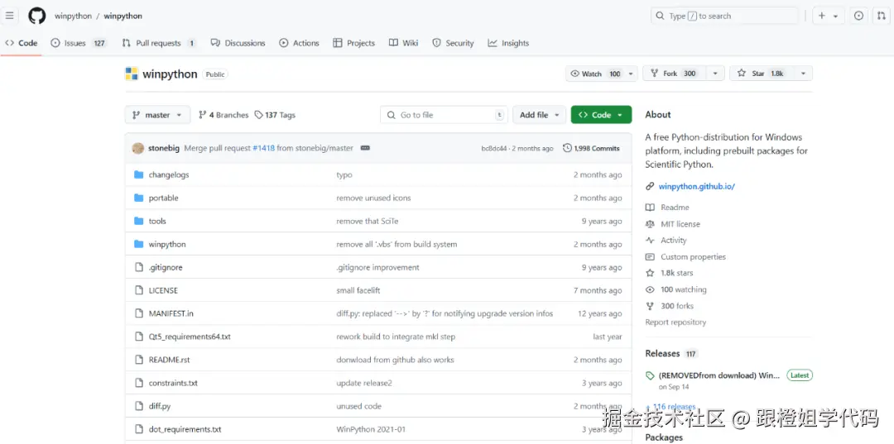The height and width of the screenshot is (444, 894).
Task: Click the winpython owner link in breadcrumb
Action: pyautogui.click(x=73, y=16)
